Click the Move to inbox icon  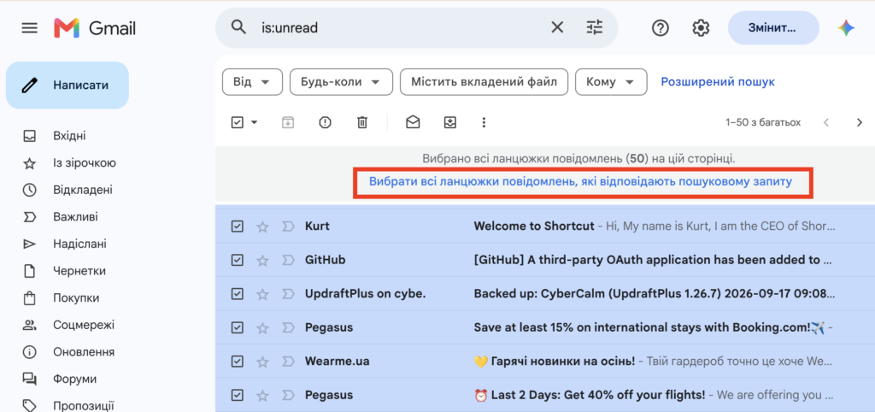tap(450, 122)
